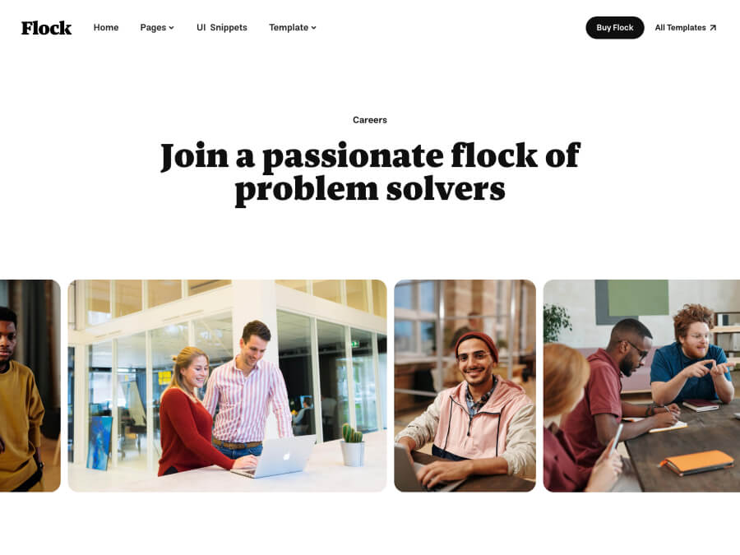Click the Flock logo
This screenshot has width=740, height=555.
[46, 28]
